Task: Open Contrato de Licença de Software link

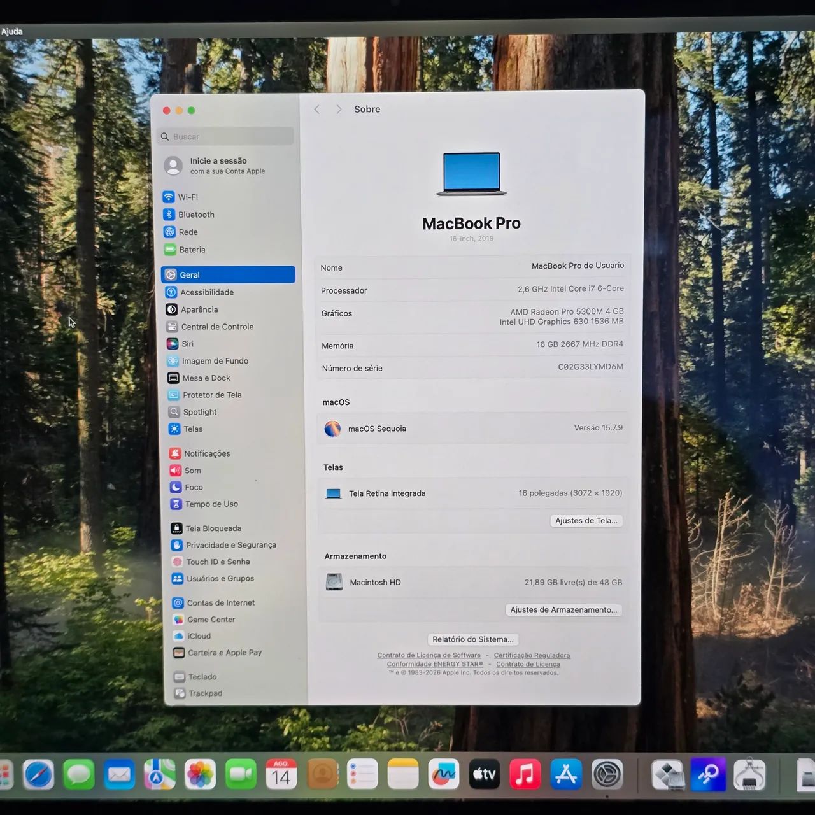Action: click(429, 655)
